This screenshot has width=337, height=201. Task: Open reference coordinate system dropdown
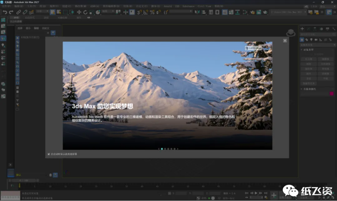(x=108, y=11)
